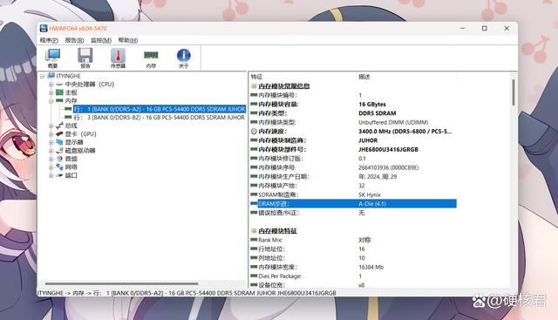Viewport: 558px width, 320px height.
Task: Click the green motherboard icon beside 主板
Action: tap(59, 92)
